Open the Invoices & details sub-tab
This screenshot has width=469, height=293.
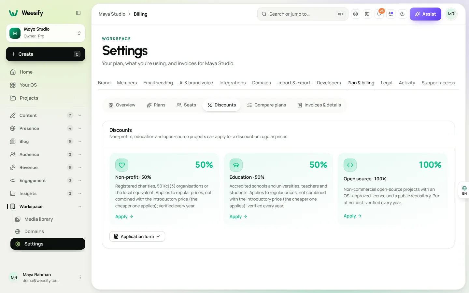319,105
